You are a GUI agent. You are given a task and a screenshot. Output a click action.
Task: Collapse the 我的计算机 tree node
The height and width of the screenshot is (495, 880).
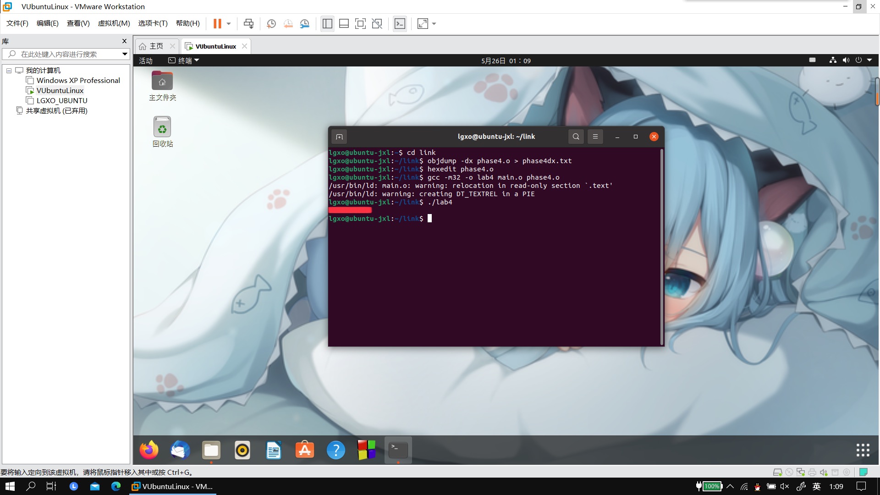point(9,71)
